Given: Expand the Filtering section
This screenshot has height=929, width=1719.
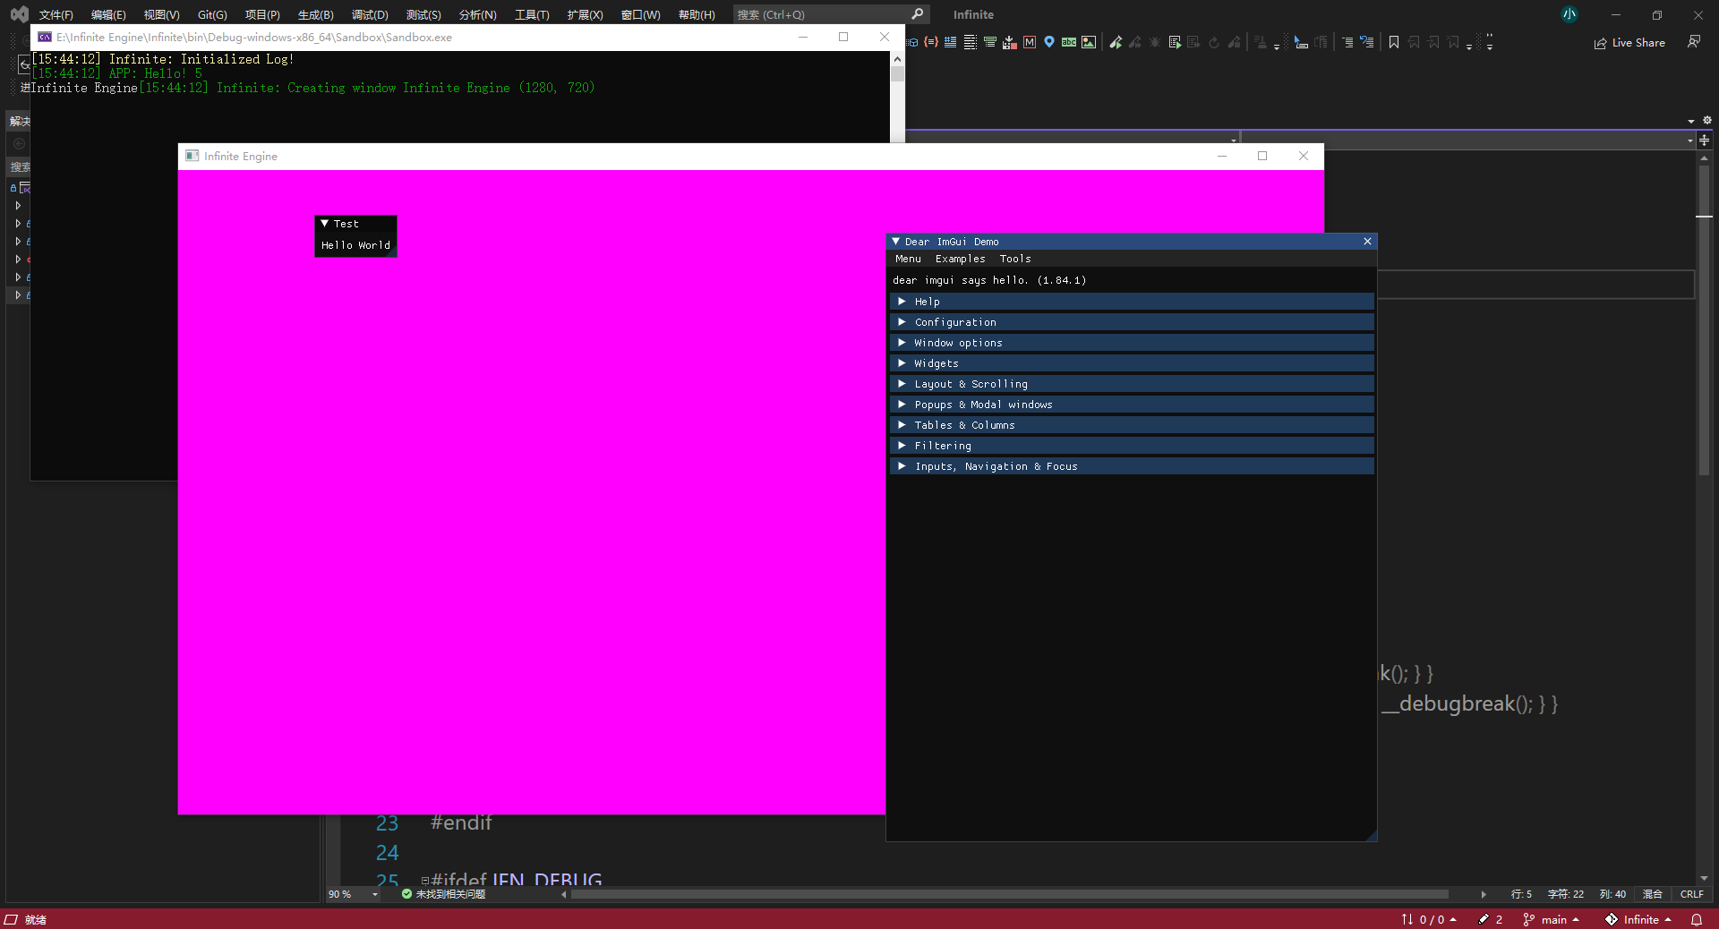Looking at the screenshot, I should tap(1132, 446).
